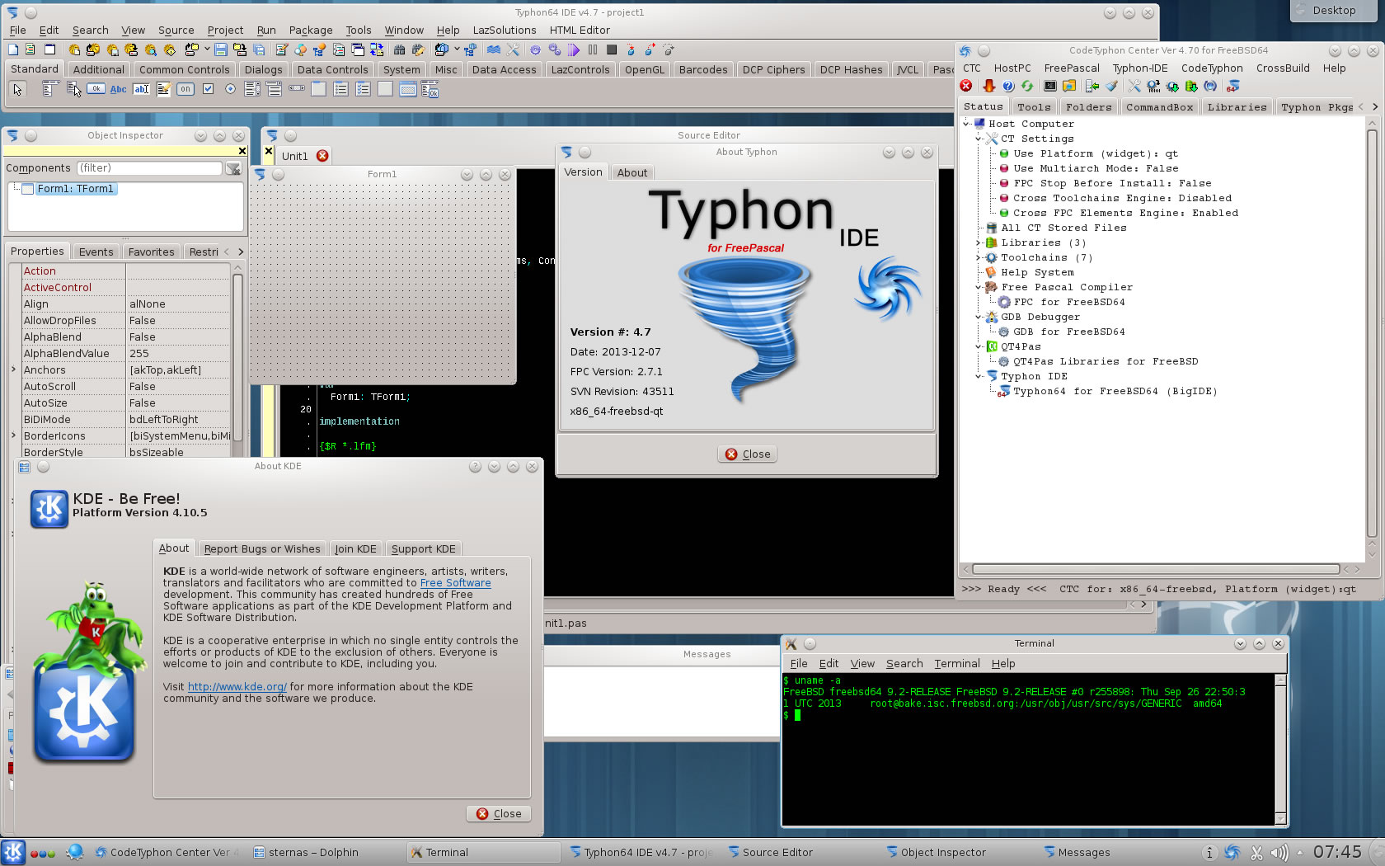Select the TMemo component icon

163,89
